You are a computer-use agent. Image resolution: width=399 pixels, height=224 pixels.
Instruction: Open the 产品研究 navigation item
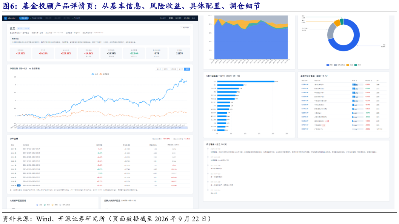(76, 18)
